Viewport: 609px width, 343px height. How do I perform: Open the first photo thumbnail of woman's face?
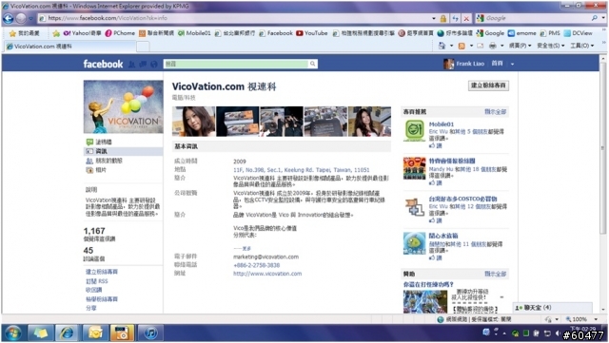click(x=193, y=122)
